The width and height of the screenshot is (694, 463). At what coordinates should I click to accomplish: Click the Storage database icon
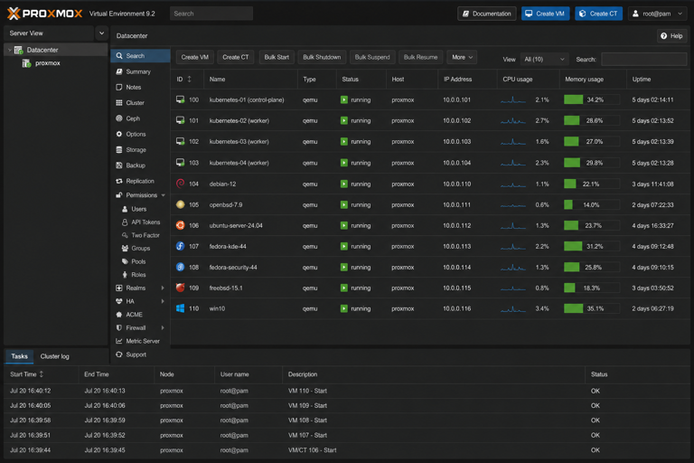(x=119, y=150)
